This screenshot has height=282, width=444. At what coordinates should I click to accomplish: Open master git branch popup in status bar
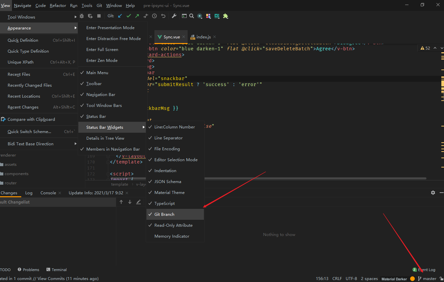click(427, 279)
